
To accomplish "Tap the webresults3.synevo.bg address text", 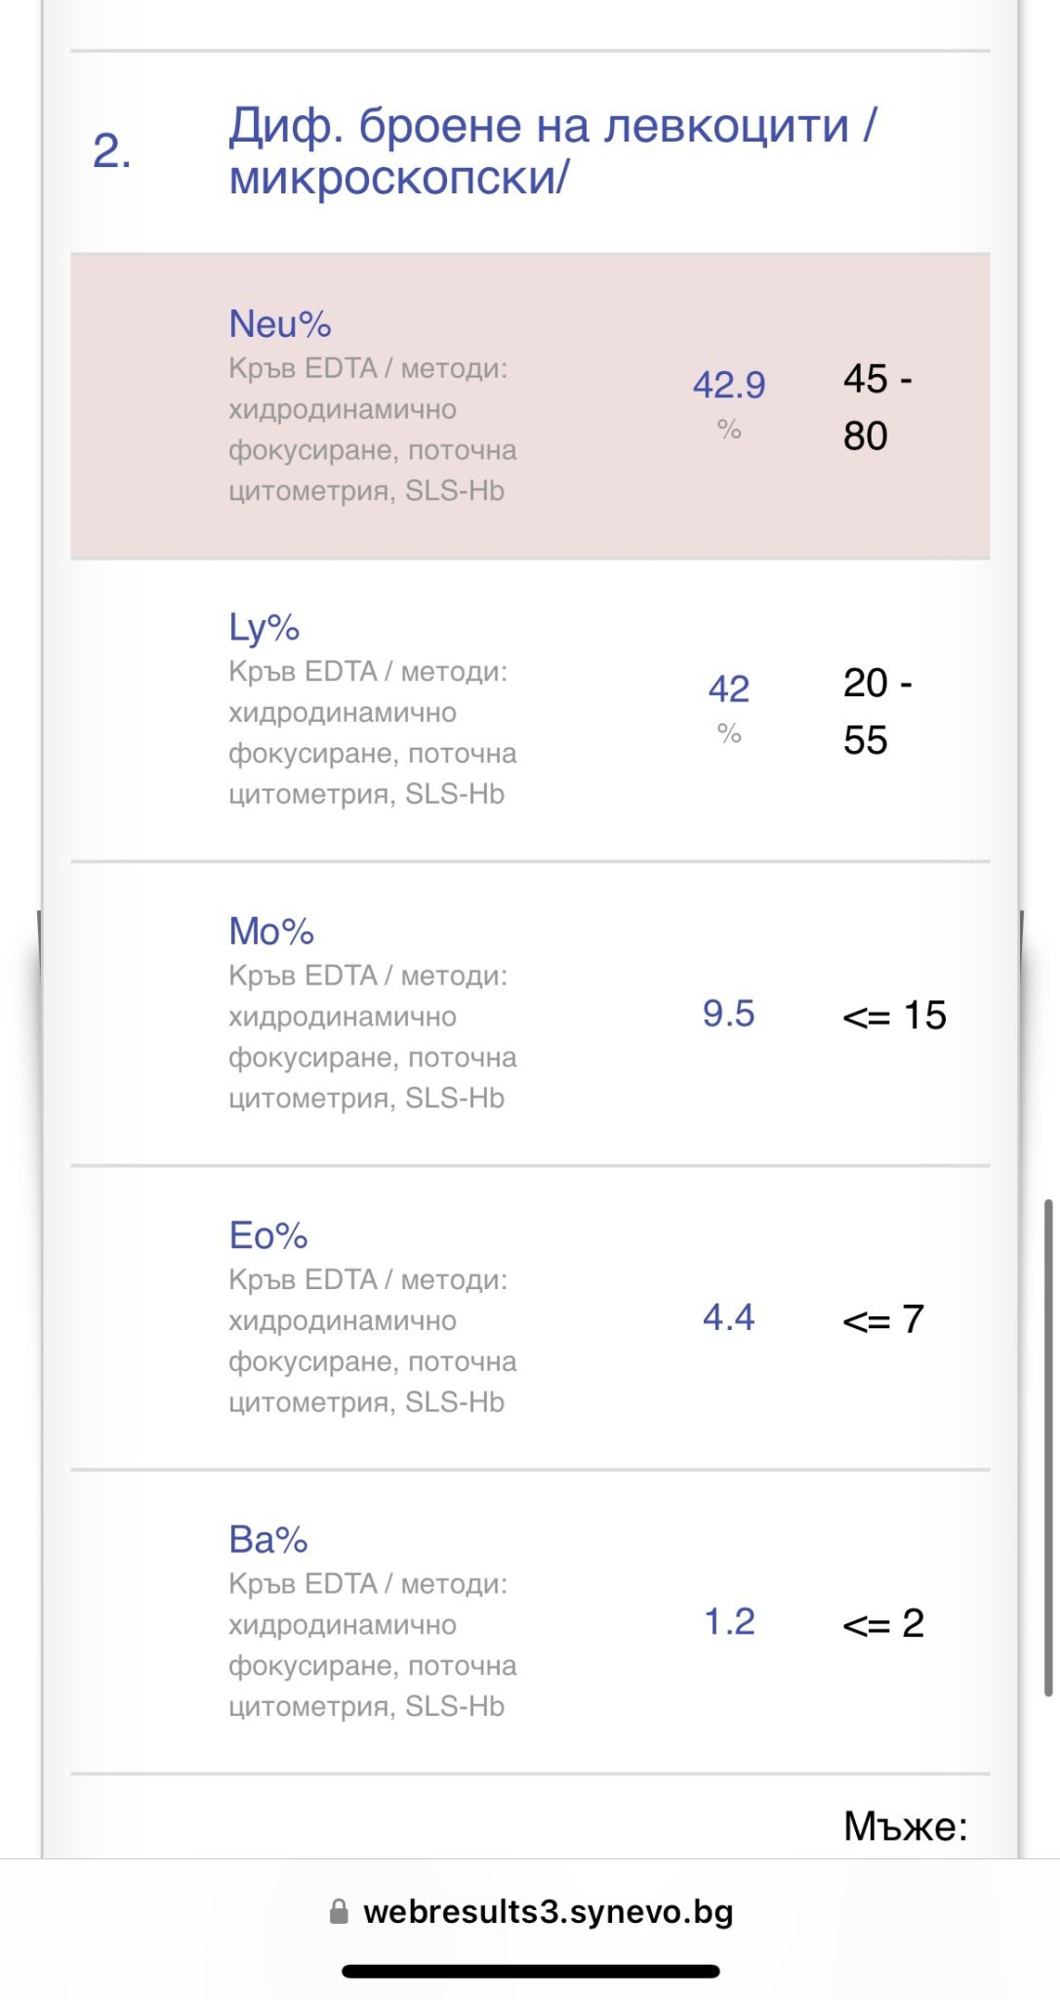I will pyautogui.click(x=548, y=1911).
